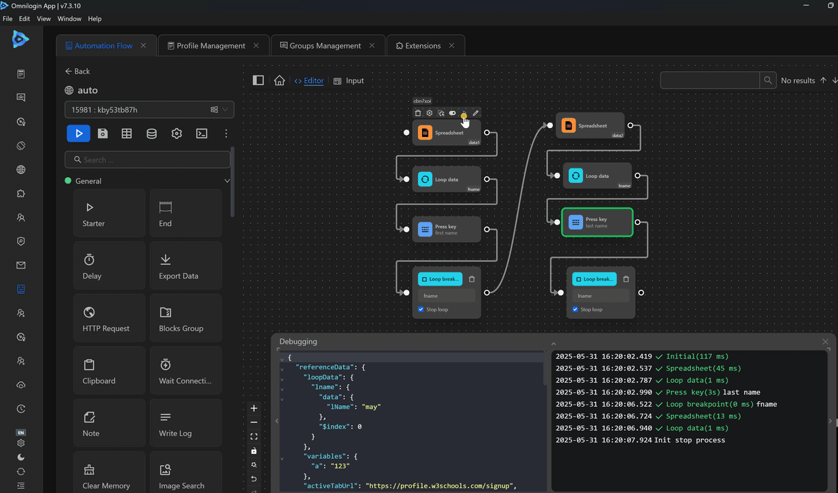Click the fit-to-screen canvas icon

pos(254,436)
